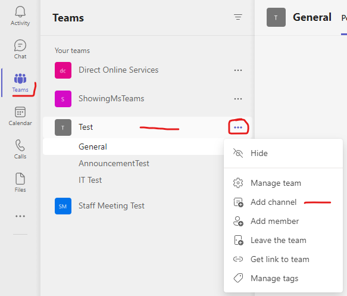Screen dimensions: 347x296
Task: Open more apps ellipsis in sidebar
Action: pos(20,216)
